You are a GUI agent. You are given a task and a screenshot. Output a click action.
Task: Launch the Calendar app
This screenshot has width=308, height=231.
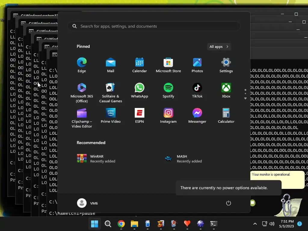tap(140, 65)
